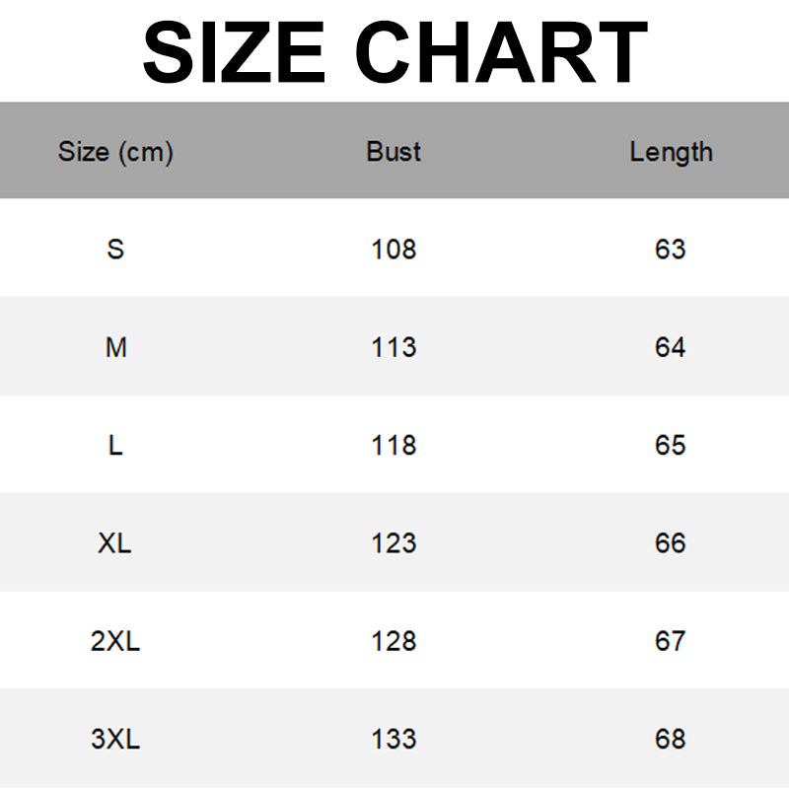Screen dimensions: 789x789
Task: Select bust value 113 for size M
Action: (x=394, y=347)
